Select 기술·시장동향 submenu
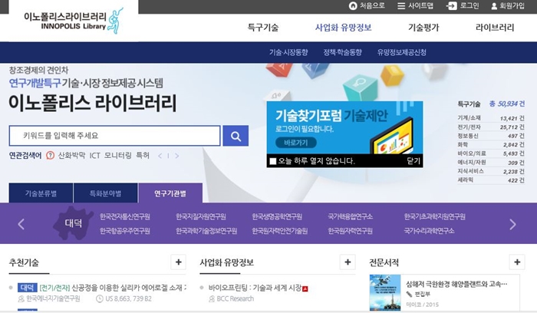The height and width of the screenshot is (313, 537). point(288,52)
